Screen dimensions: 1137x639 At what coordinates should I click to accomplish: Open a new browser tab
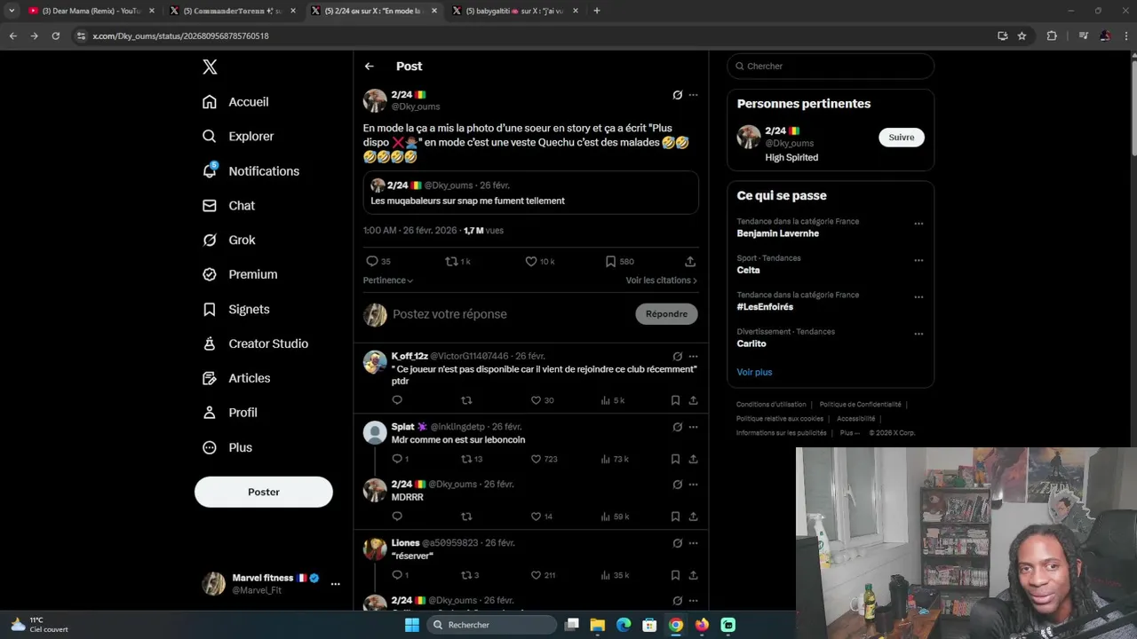(597, 11)
